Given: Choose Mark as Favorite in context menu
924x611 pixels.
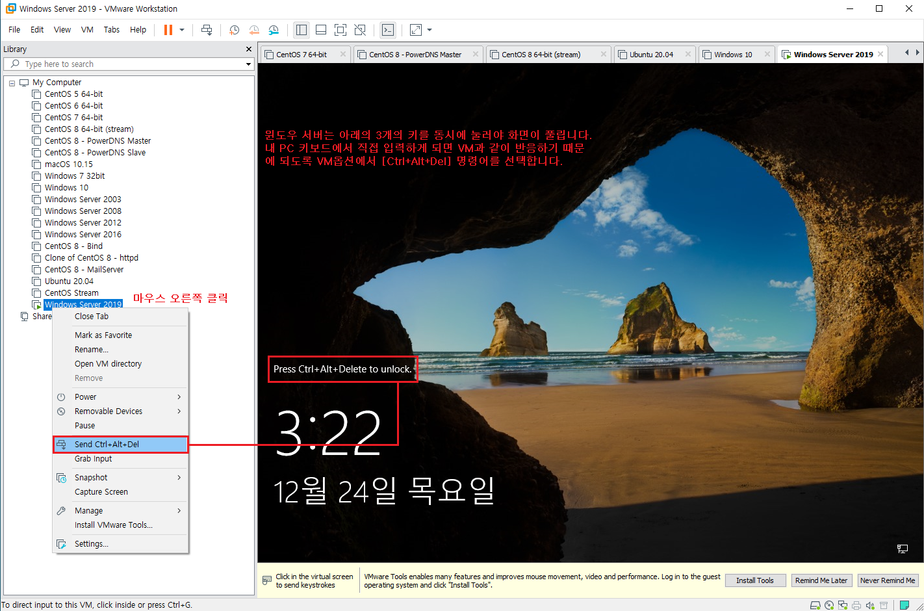Looking at the screenshot, I should pos(121,335).
